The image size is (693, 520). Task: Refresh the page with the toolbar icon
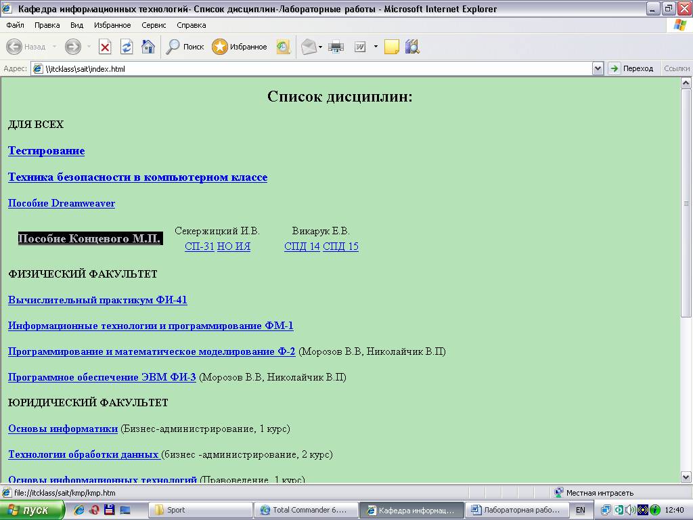[x=127, y=47]
